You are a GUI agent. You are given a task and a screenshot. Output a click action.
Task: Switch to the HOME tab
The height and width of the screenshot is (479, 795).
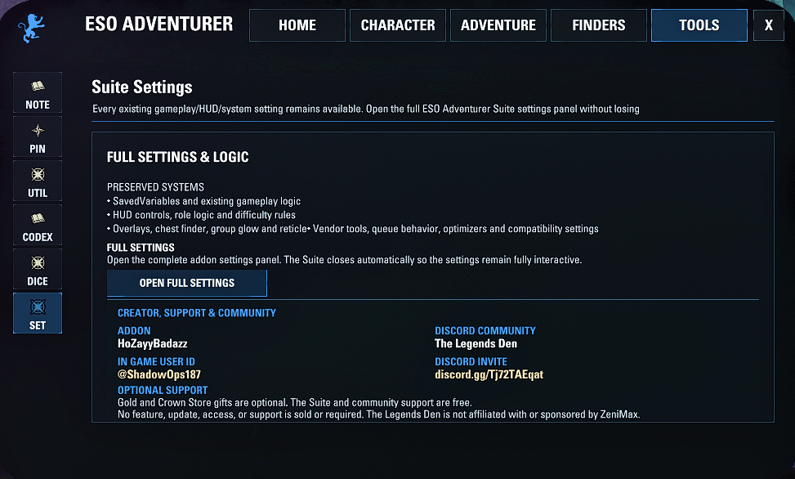pos(297,25)
